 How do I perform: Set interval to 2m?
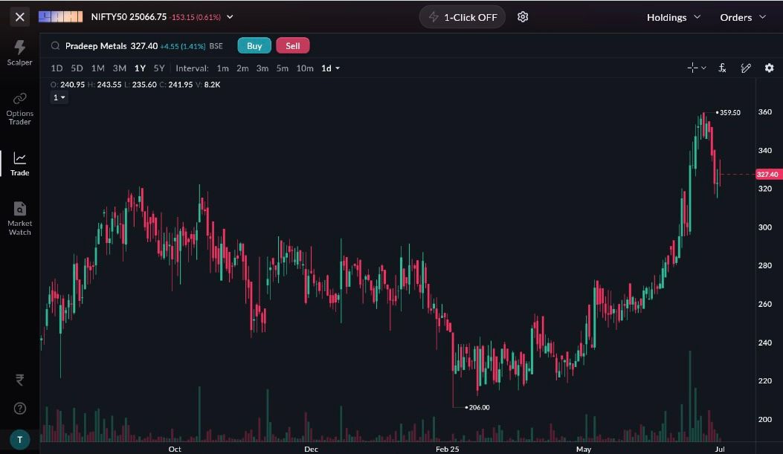(242, 68)
